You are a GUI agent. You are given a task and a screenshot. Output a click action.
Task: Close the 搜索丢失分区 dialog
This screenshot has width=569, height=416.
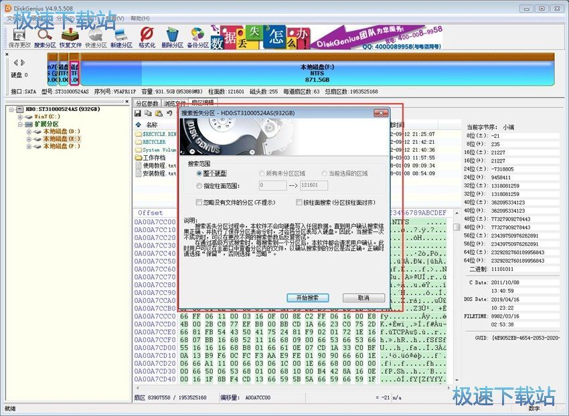tap(381, 113)
